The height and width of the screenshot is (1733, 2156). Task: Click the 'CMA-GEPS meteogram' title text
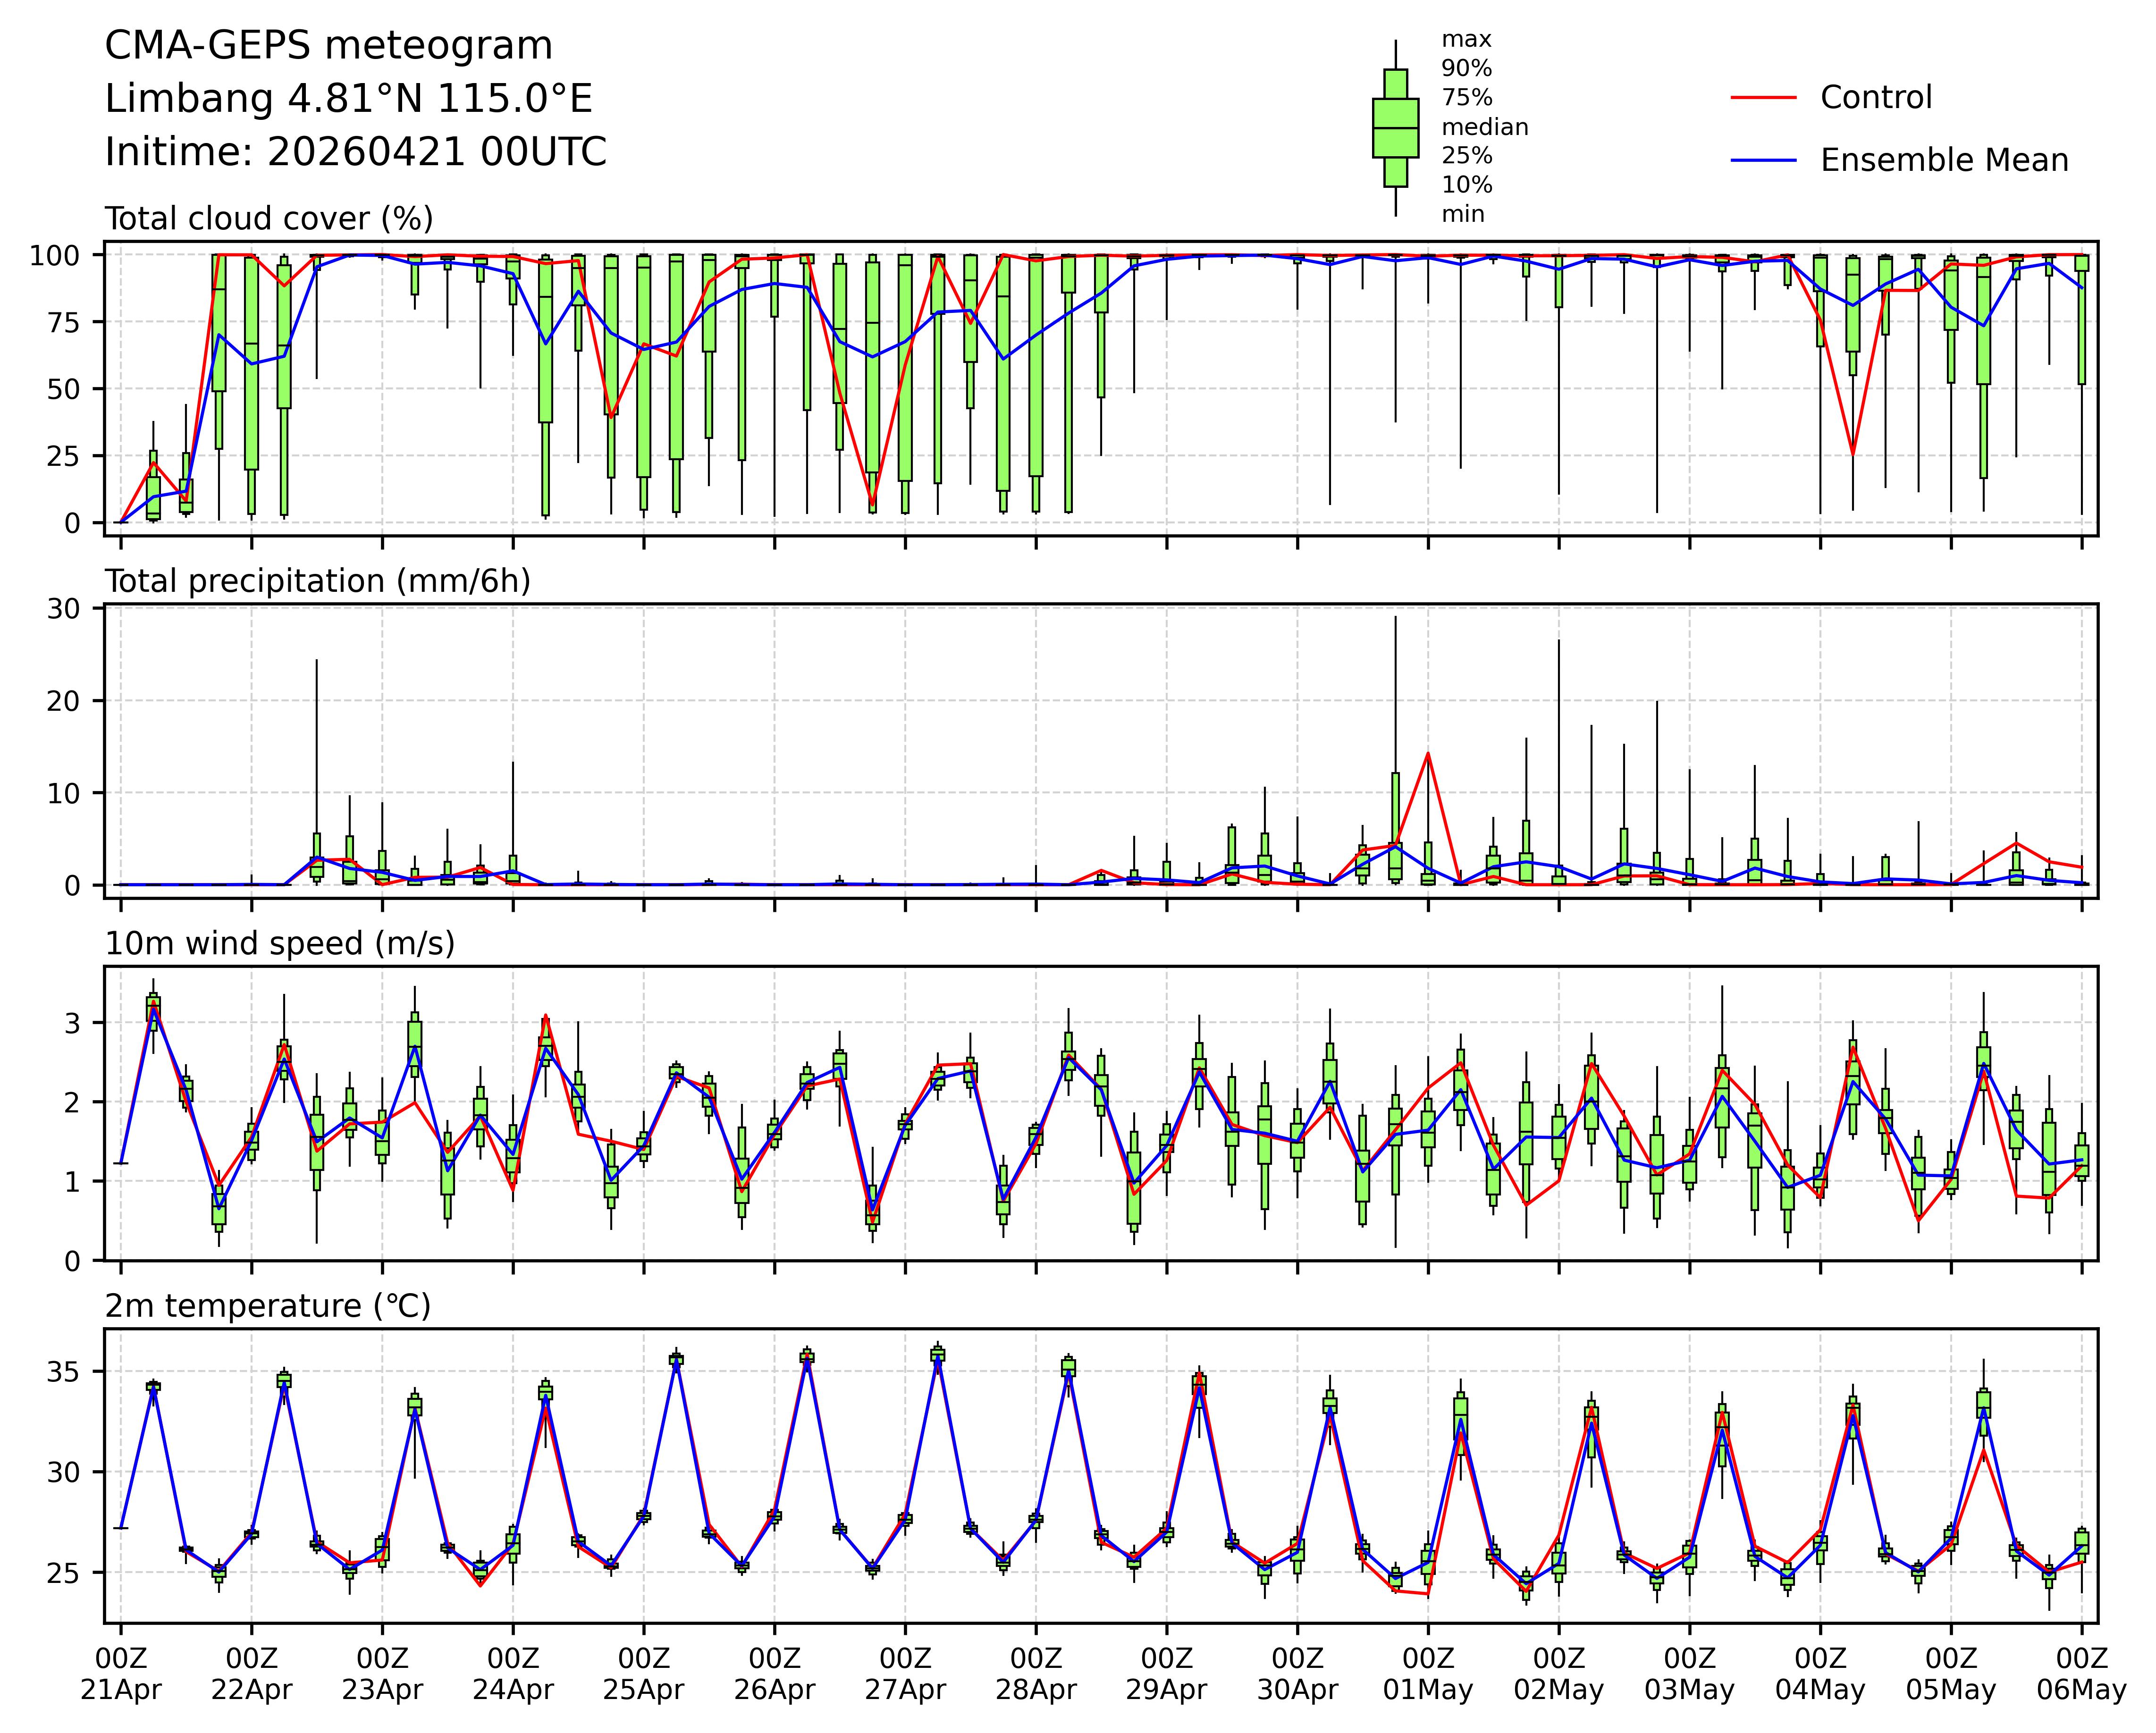(x=329, y=46)
